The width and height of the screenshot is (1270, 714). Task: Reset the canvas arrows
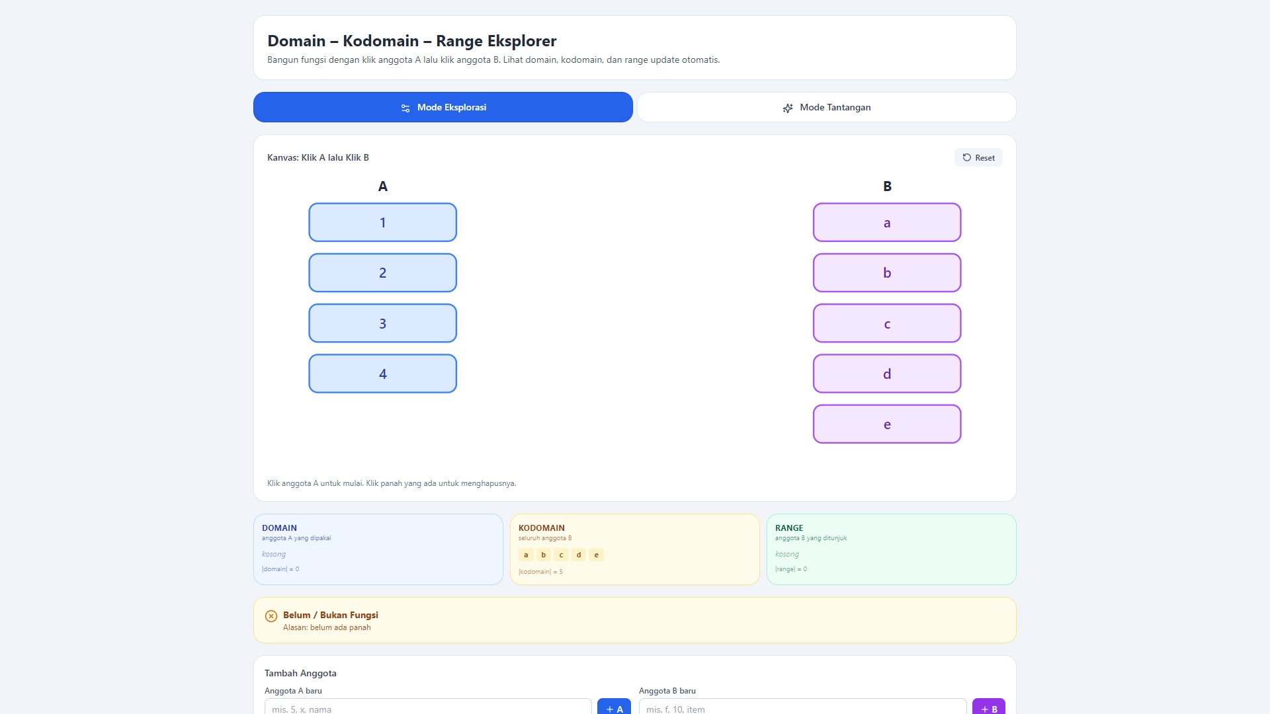[x=978, y=157]
